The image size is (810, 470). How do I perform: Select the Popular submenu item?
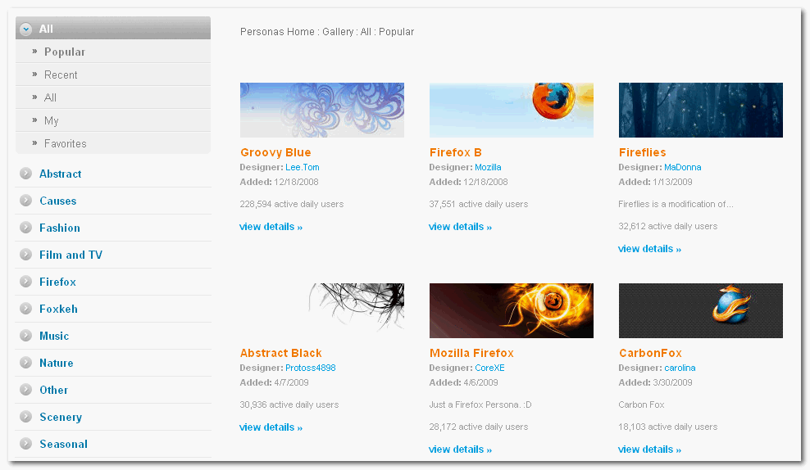tap(65, 52)
